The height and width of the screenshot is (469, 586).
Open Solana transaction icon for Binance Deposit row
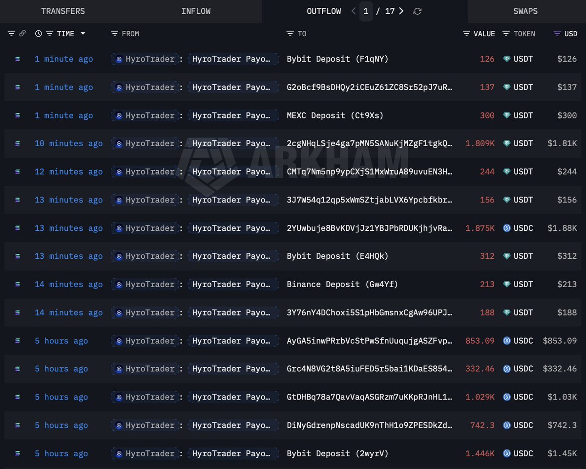[x=18, y=285]
